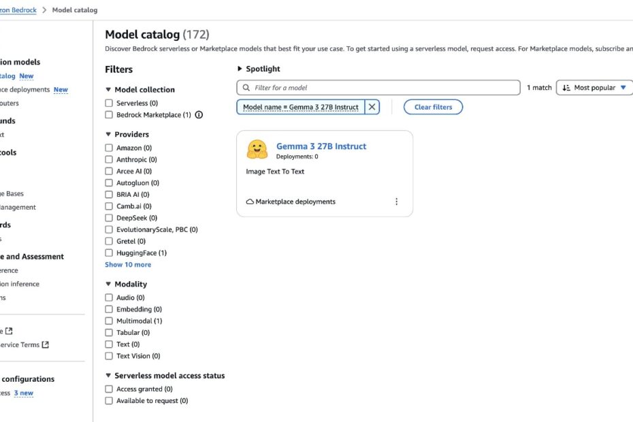Open the Service Terms external link icon
The height and width of the screenshot is (422, 633).
(x=45, y=344)
